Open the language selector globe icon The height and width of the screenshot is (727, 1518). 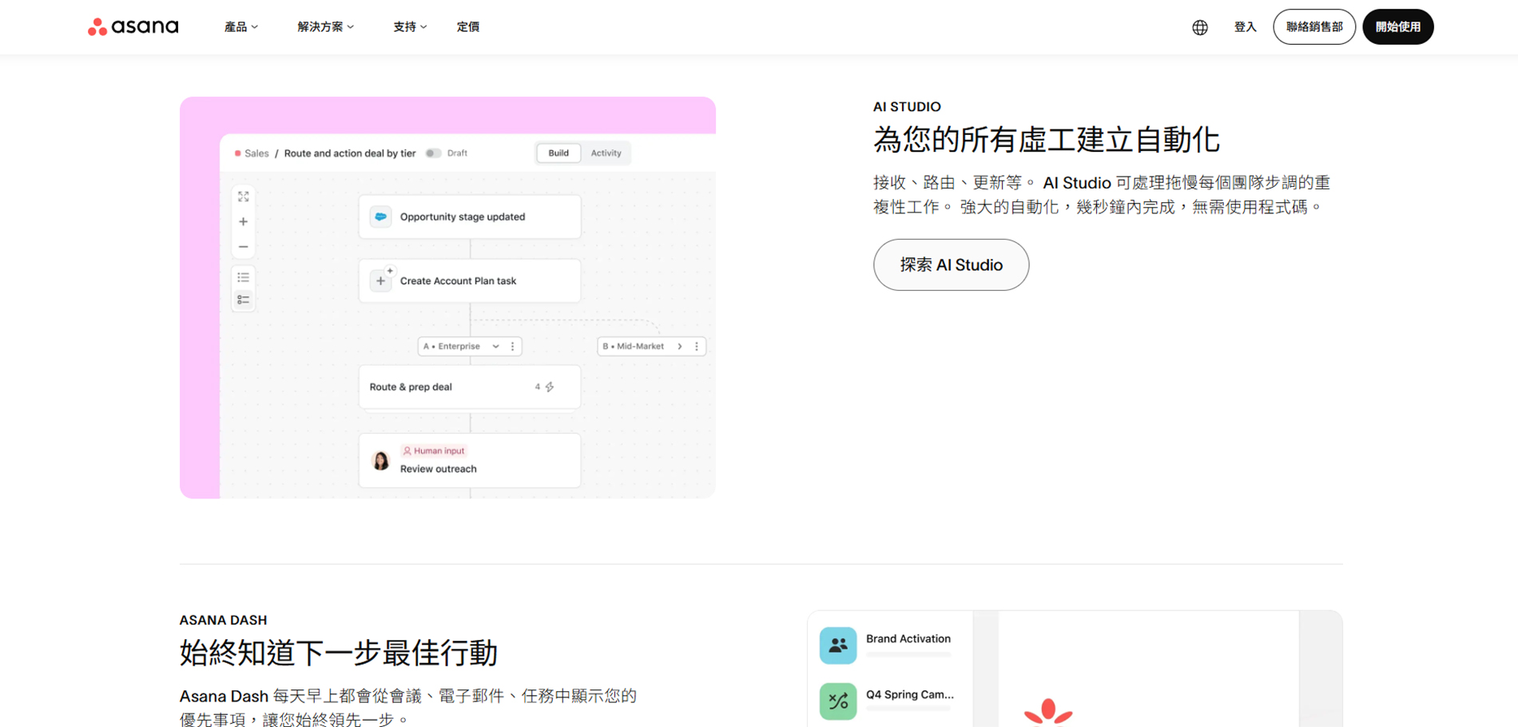tap(1200, 27)
